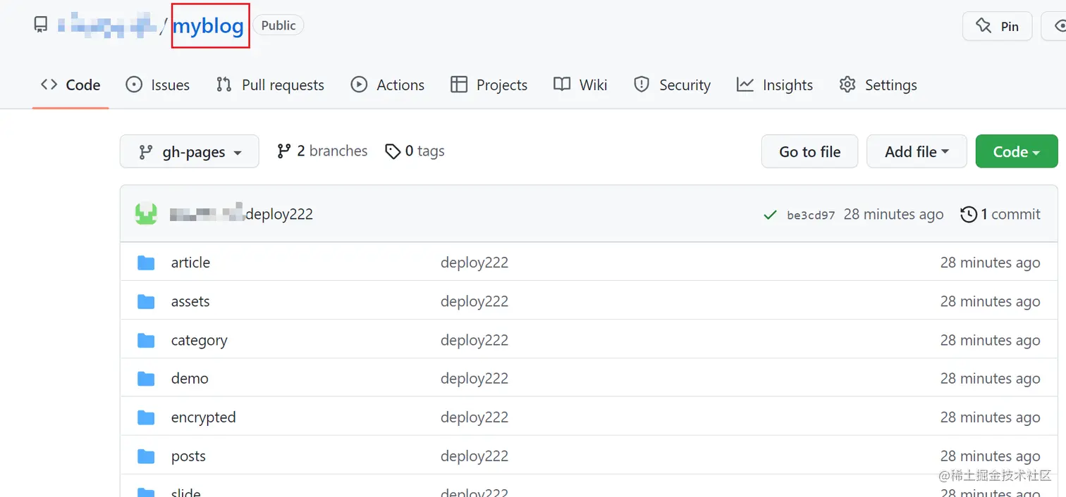Click the folder icon beside demo

(146, 379)
